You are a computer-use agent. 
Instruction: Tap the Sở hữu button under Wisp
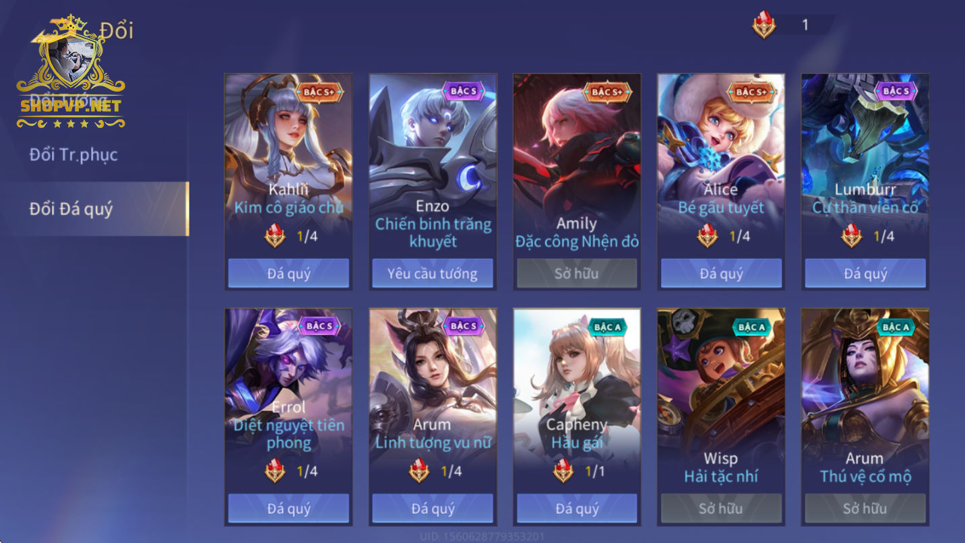point(721,508)
